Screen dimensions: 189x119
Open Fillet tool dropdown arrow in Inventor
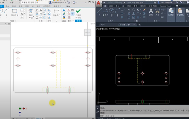point(25,10)
